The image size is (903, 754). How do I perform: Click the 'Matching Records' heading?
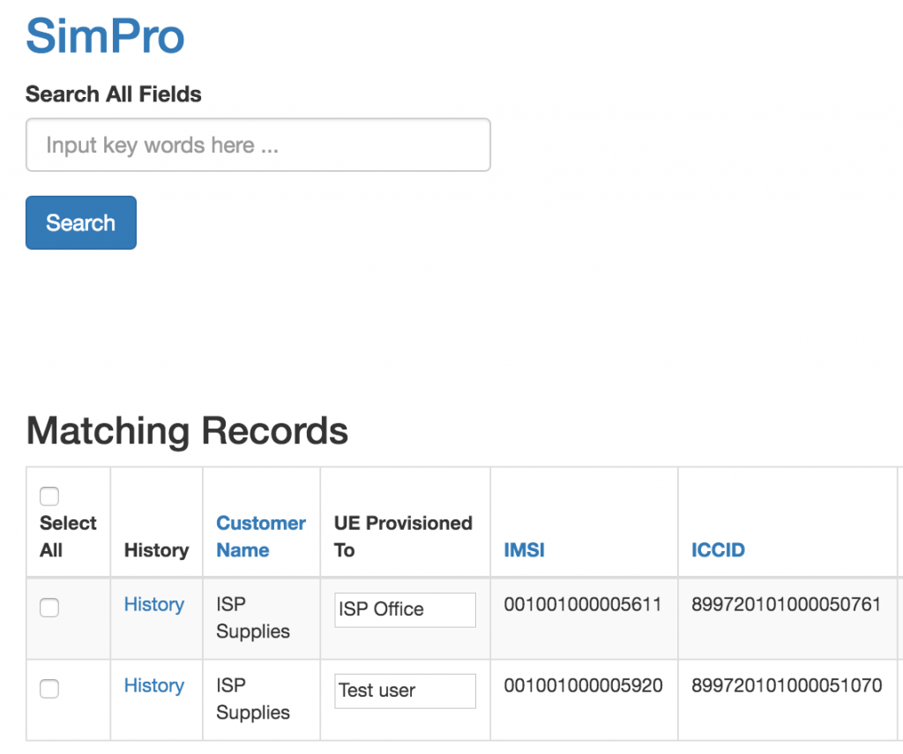tap(187, 431)
